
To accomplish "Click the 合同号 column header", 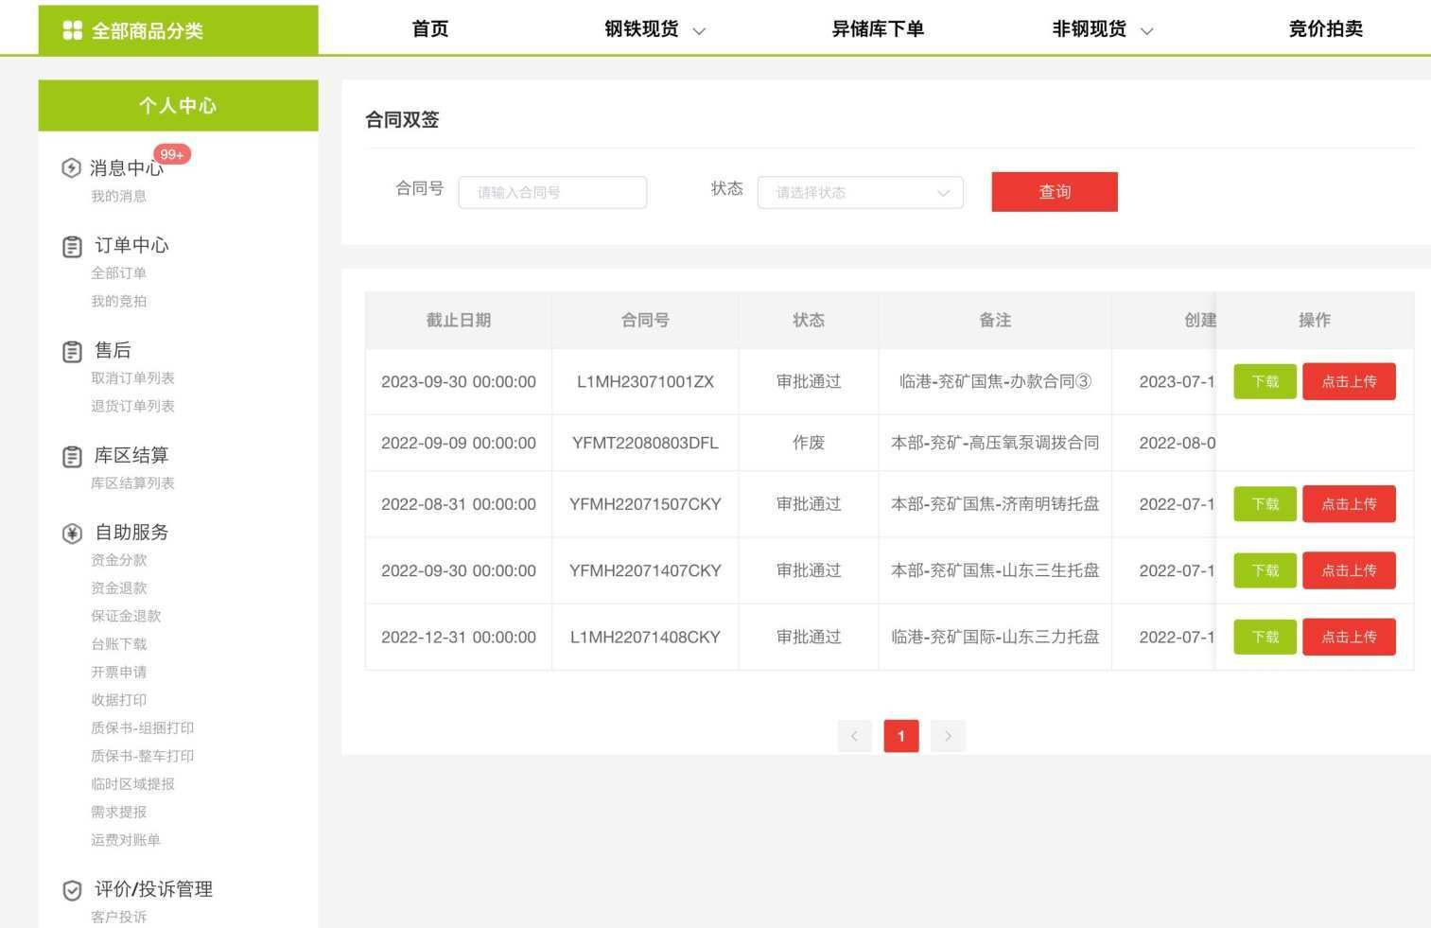I will pyautogui.click(x=645, y=321).
